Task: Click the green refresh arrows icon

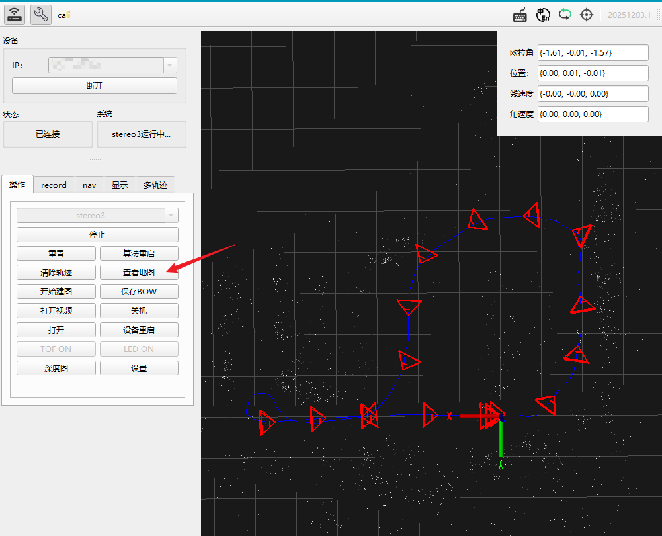Action: click(x=565, y=15)
